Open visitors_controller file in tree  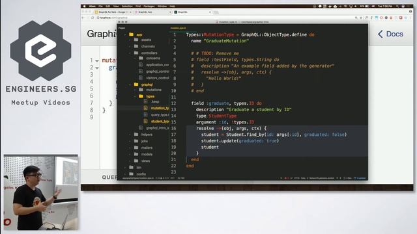click(158, 78)
